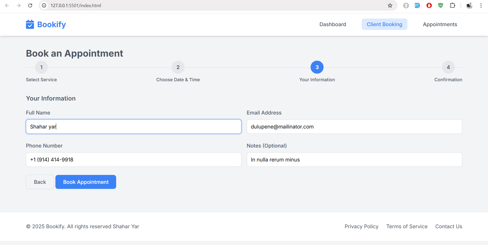The height and width of the screenshot is (245, 488).
Task: Click into the Phone Number field
Action: [x=133, y=160]
